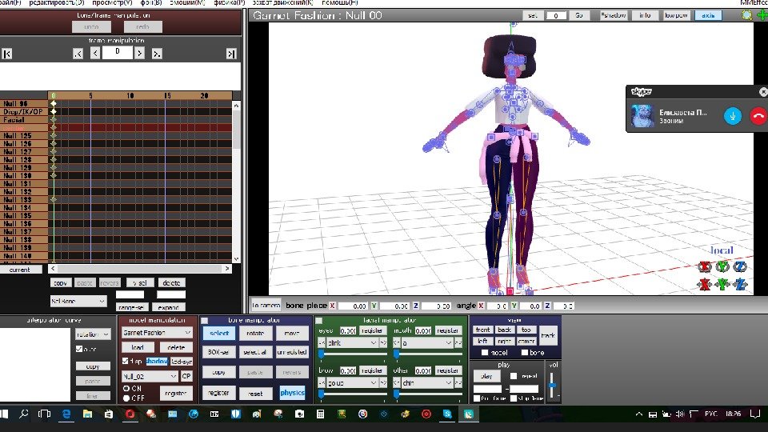The image size is (768, 432).
Task: Open the go up brow morph dropdown
Action: coord(352,382)
